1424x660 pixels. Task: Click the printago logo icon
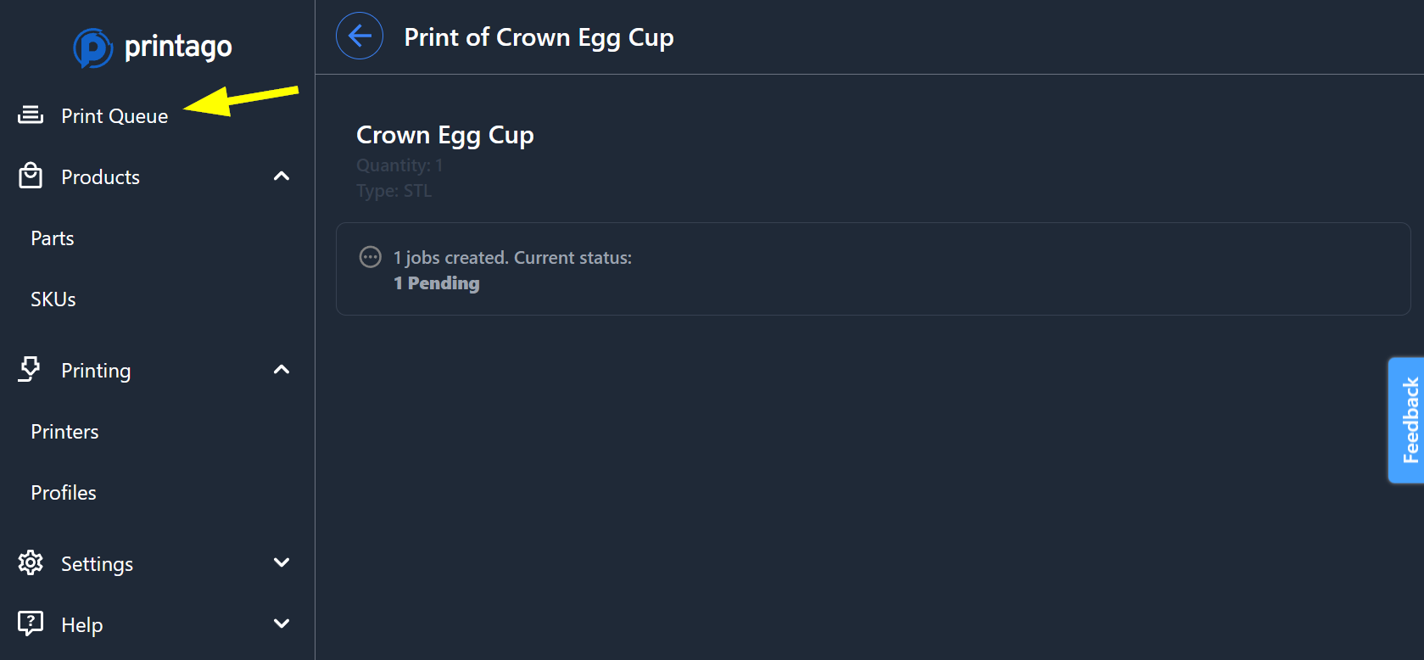[92, 48]
